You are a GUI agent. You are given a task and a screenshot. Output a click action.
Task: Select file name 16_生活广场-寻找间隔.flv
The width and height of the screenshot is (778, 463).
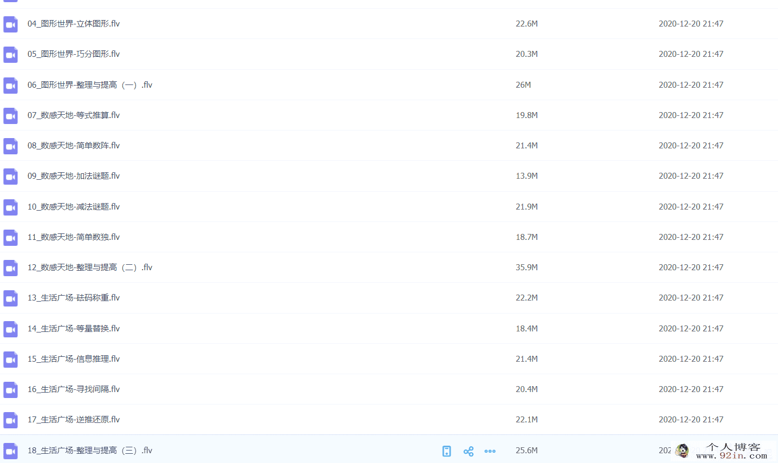[x=74, y=389]
